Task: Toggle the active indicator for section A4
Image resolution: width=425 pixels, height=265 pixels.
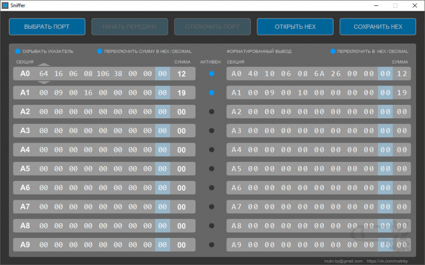Action: click(x=212, y=150)
